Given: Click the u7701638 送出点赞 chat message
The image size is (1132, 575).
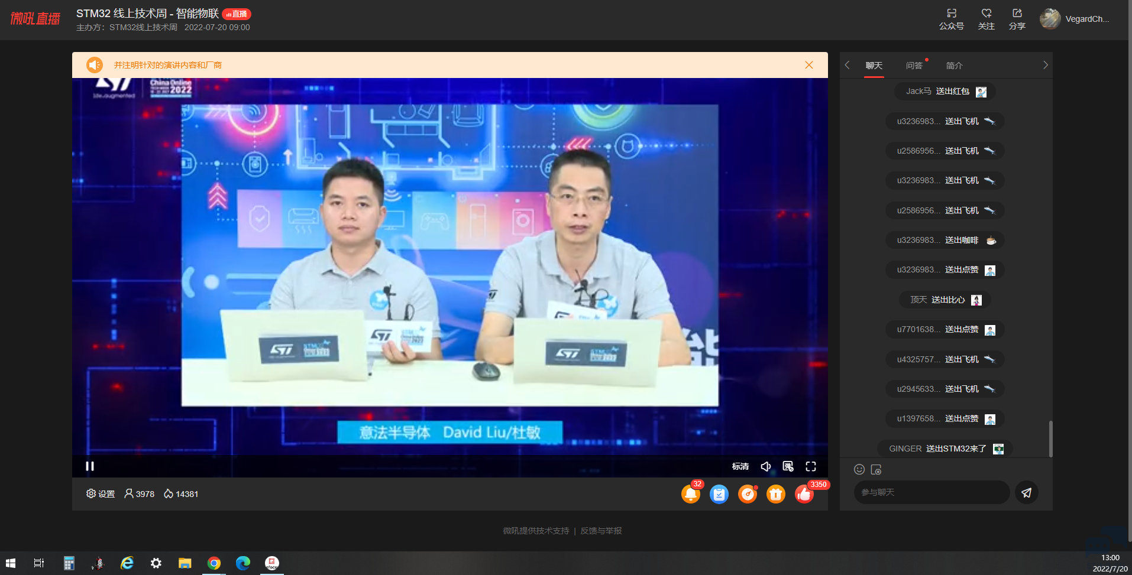Looking at the screenshot, I should 945,330.
